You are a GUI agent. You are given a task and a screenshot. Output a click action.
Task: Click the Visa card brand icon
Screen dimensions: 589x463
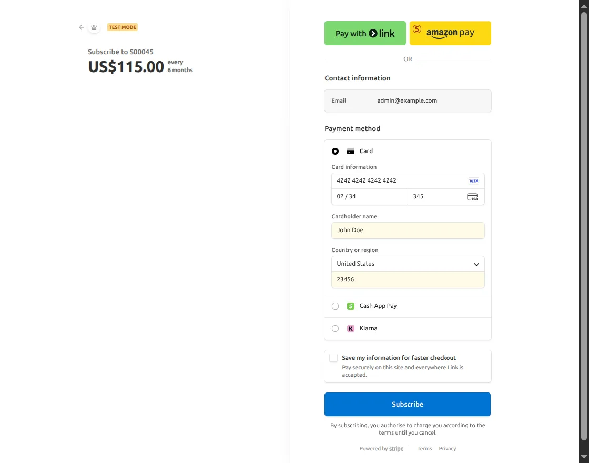[x=473, y=180]
